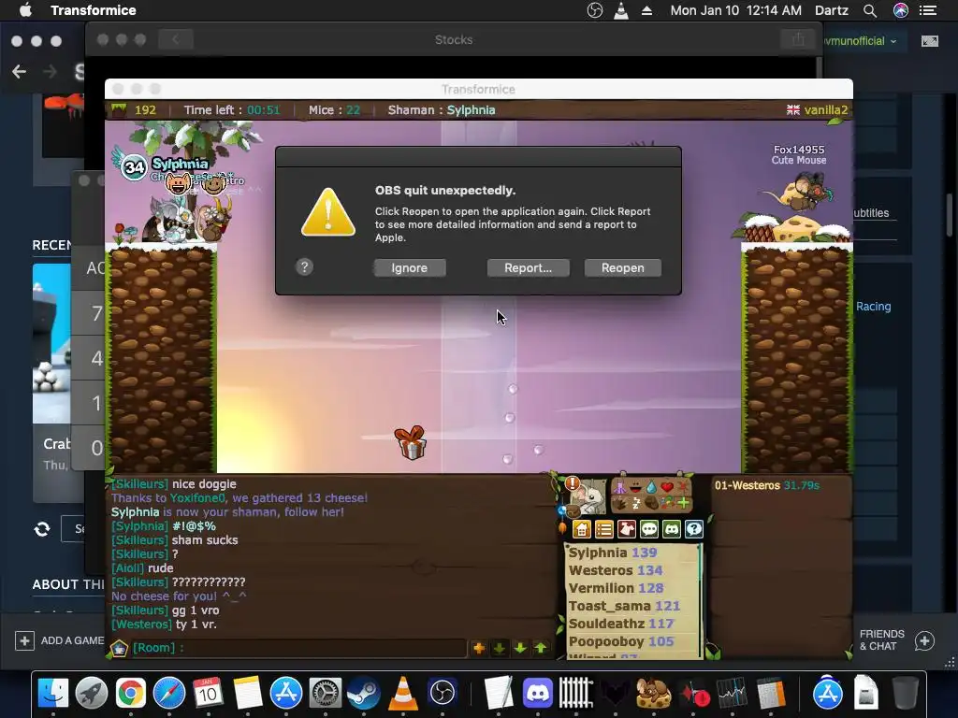Viewport: 958px width, 718px height.
Task: Click the orange plus beside chat input
Action: click(478, 648)
